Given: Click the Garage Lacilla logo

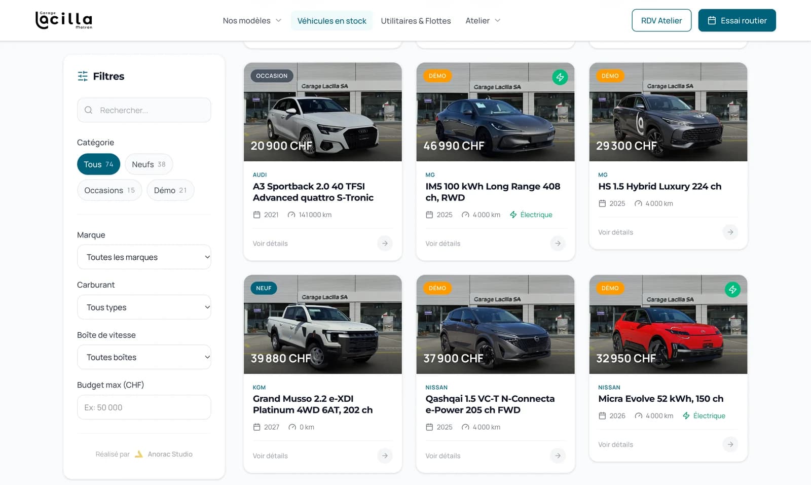Looking at the screenshot, I should 64,20.
